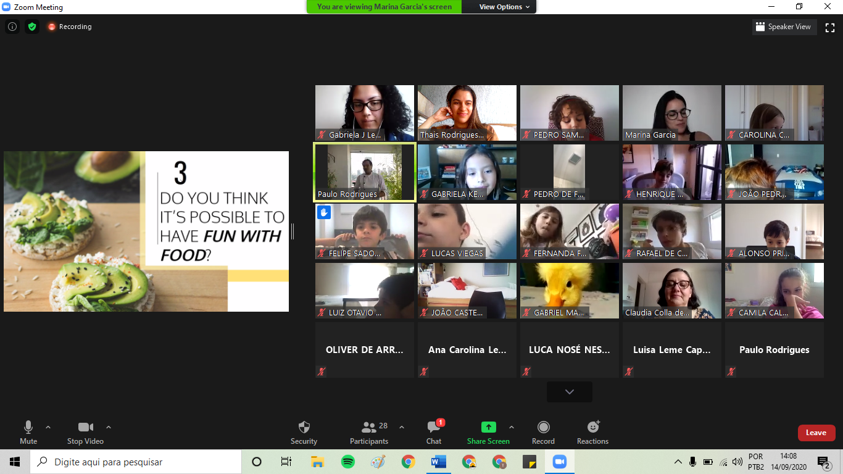Open the Windows Start menu
The image size is (843, 474).
pyautogui.click(x=15, y=462)
